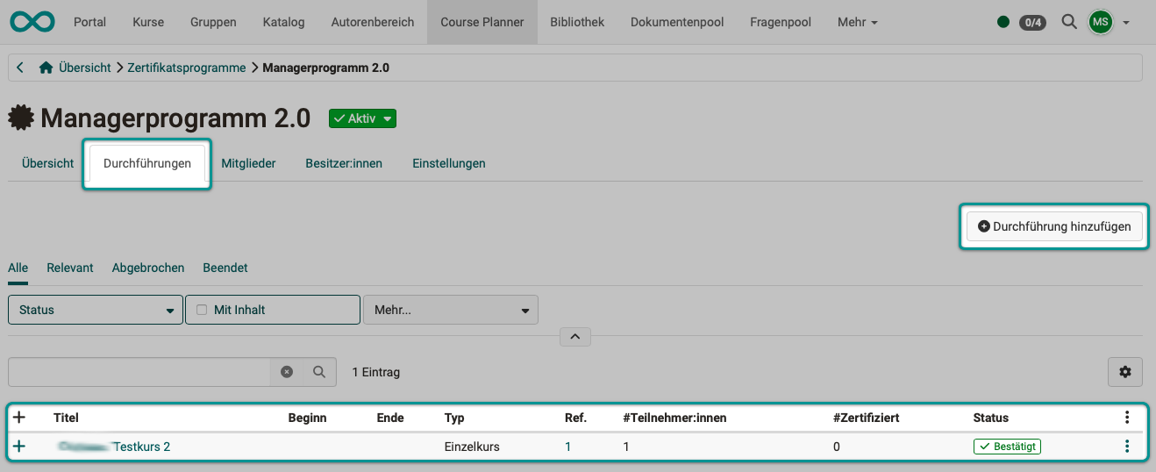Open table settings gear icon

coord(1125,372)
